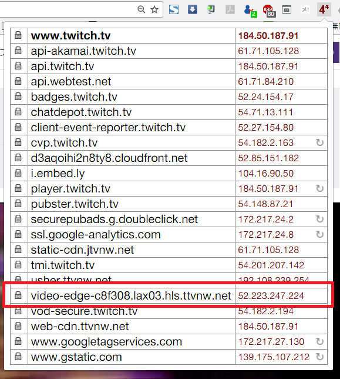Select client-event-reporter.twitch.tv domain text
340x379 pixels.
tap(108, 128)
